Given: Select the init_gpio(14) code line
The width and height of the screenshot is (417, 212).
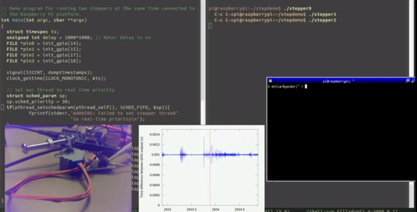Looking at the screenshot, I should point(44,43).
